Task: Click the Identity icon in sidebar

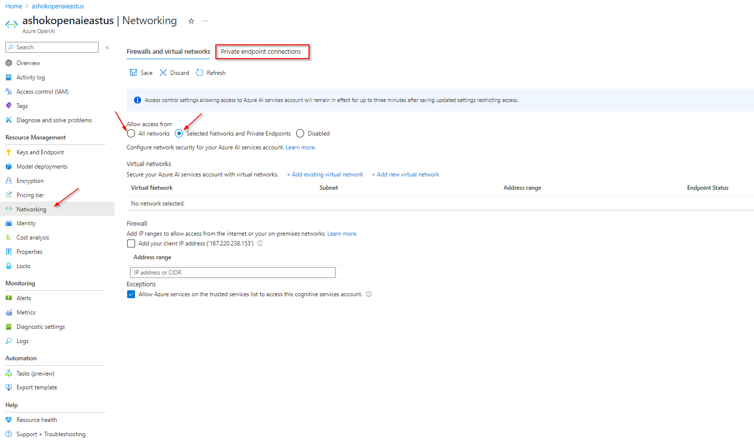Action: (x=8, y=223)
